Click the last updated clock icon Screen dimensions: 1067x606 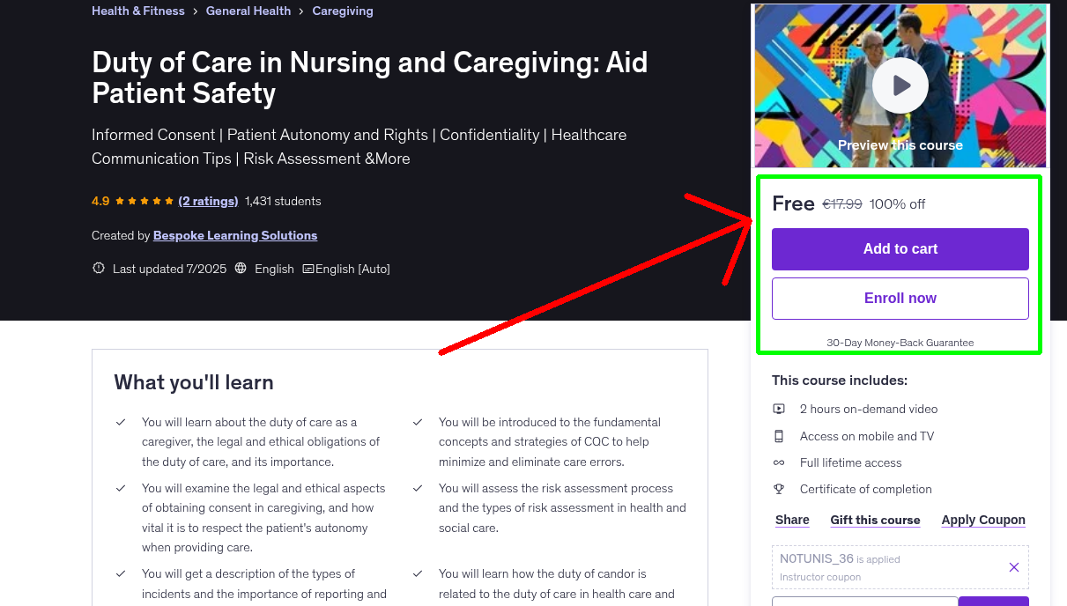pos(98,269)
